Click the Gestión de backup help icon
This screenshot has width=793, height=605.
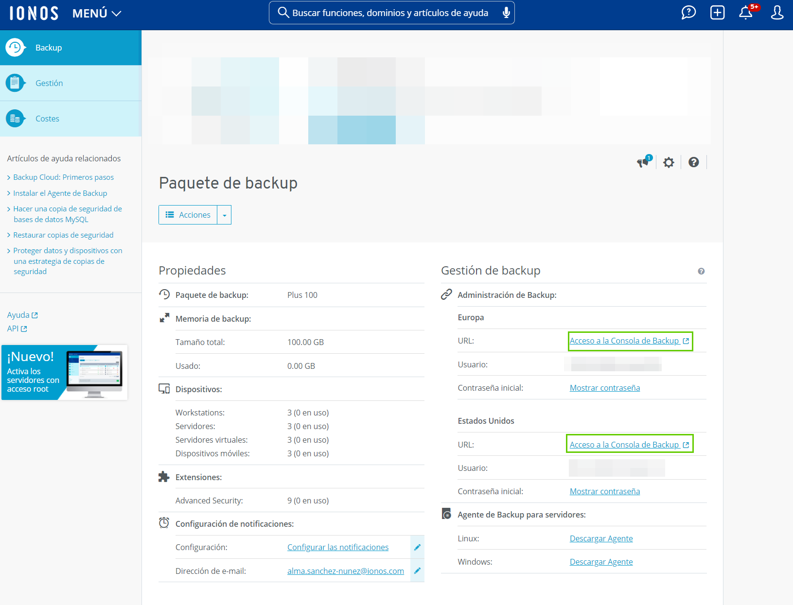(x=701, y=271)
